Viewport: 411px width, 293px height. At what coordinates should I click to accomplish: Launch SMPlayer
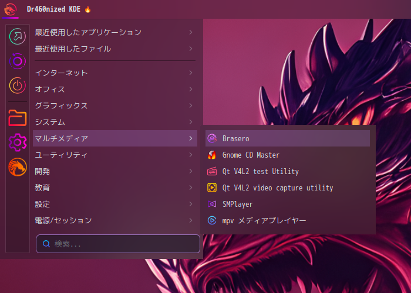(x=288, y=204)
